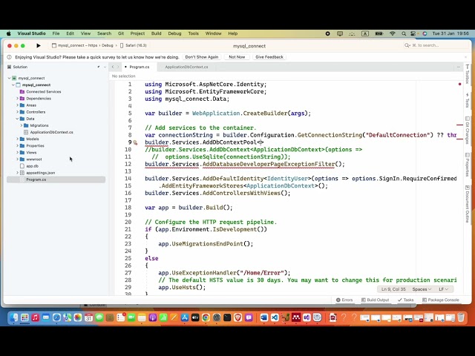Open the Wi-Fi status menu

tap(393, 33)
